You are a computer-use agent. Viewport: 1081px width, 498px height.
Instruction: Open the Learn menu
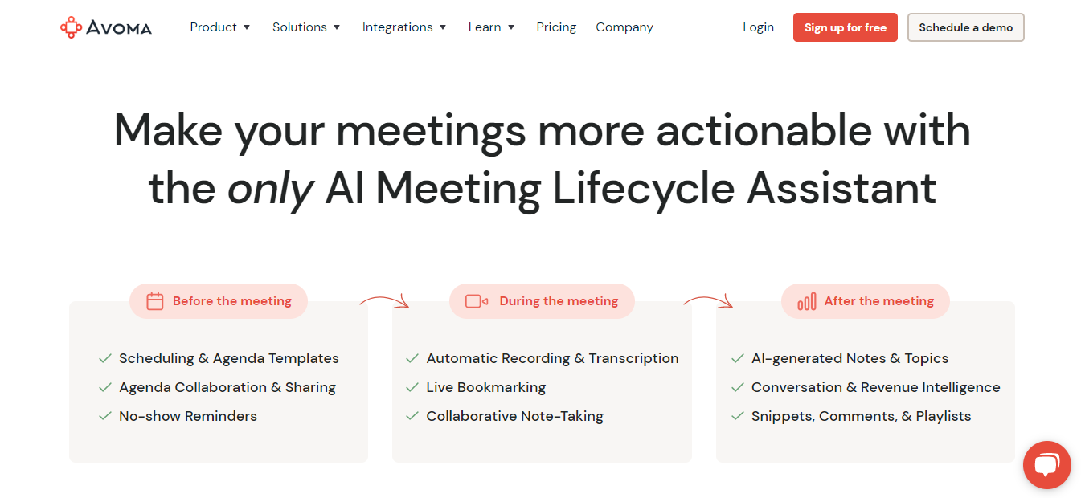[491, 27]
